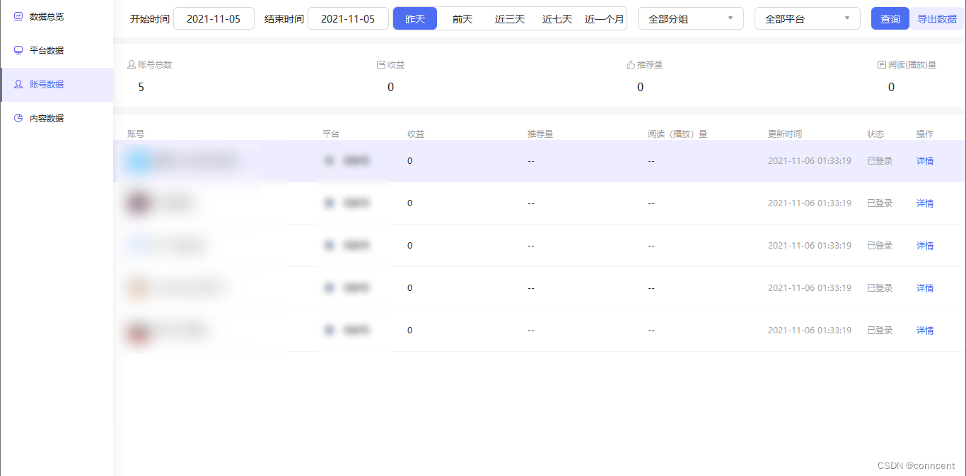The image size is (966, 476).
Task: Select the 近一个月 date range tab
Action: point(605,19)
